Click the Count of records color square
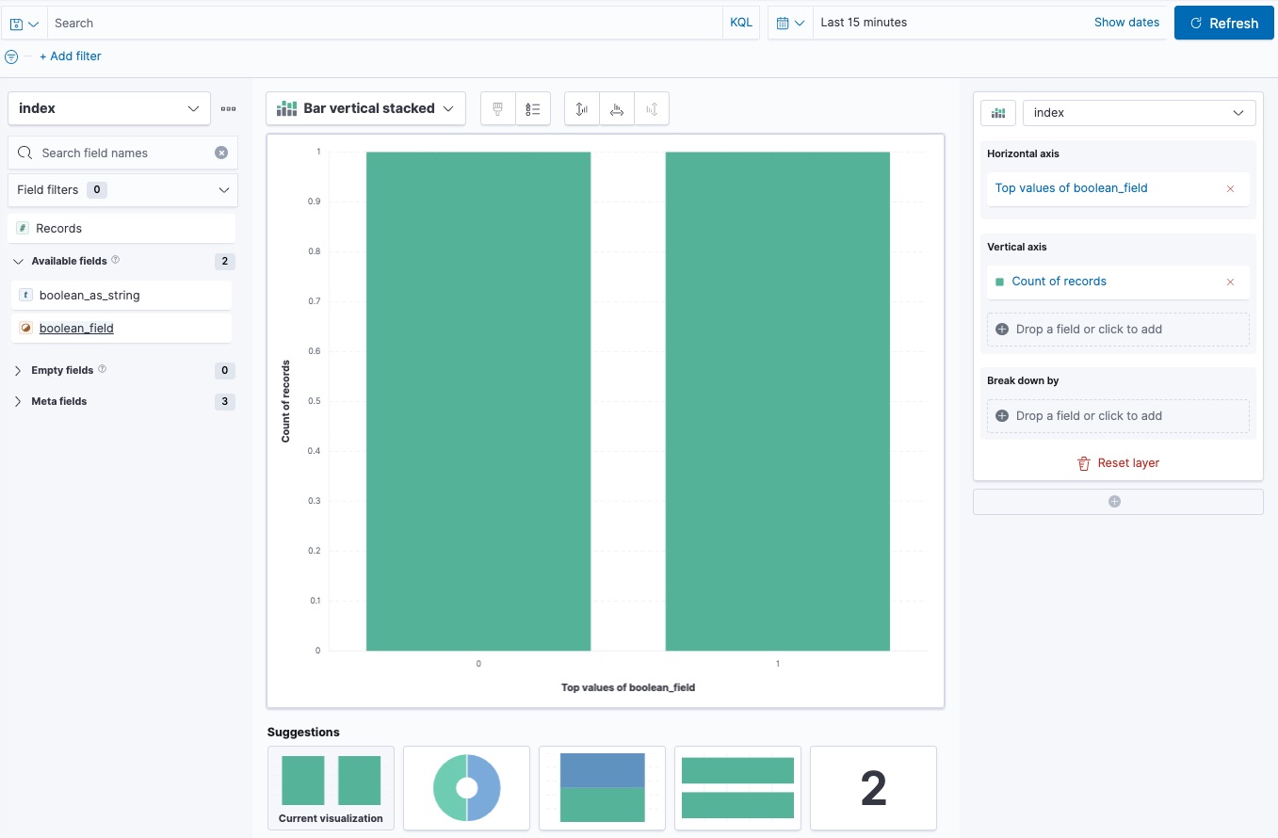The width and height of the screenshot is (1278, 838). point(1000,282)
